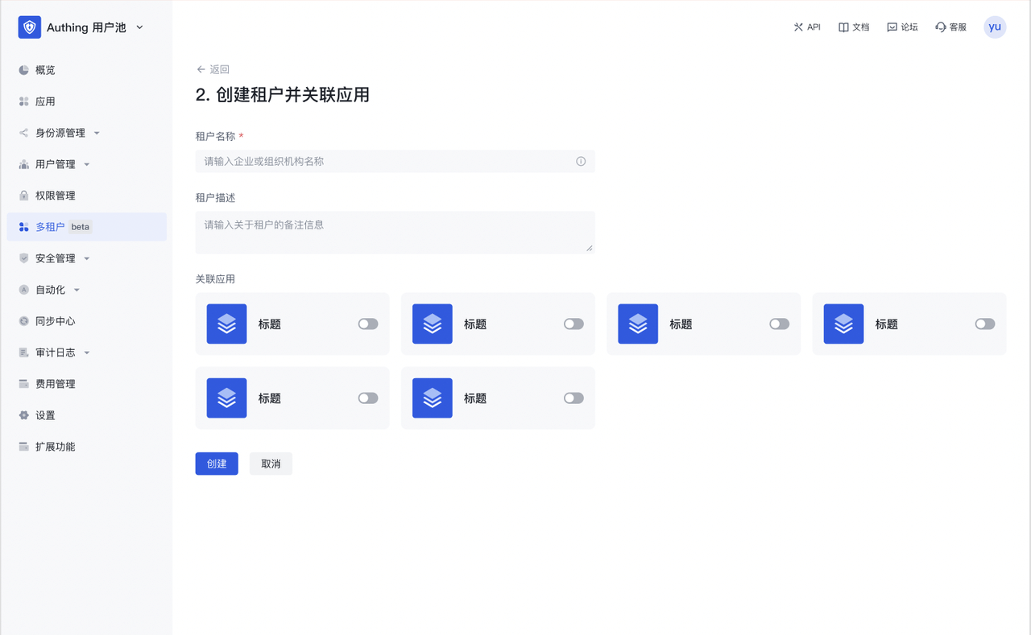Screen dimensions: 1031x635
Task: Click the 返回 back link
Action: point(213,69)
